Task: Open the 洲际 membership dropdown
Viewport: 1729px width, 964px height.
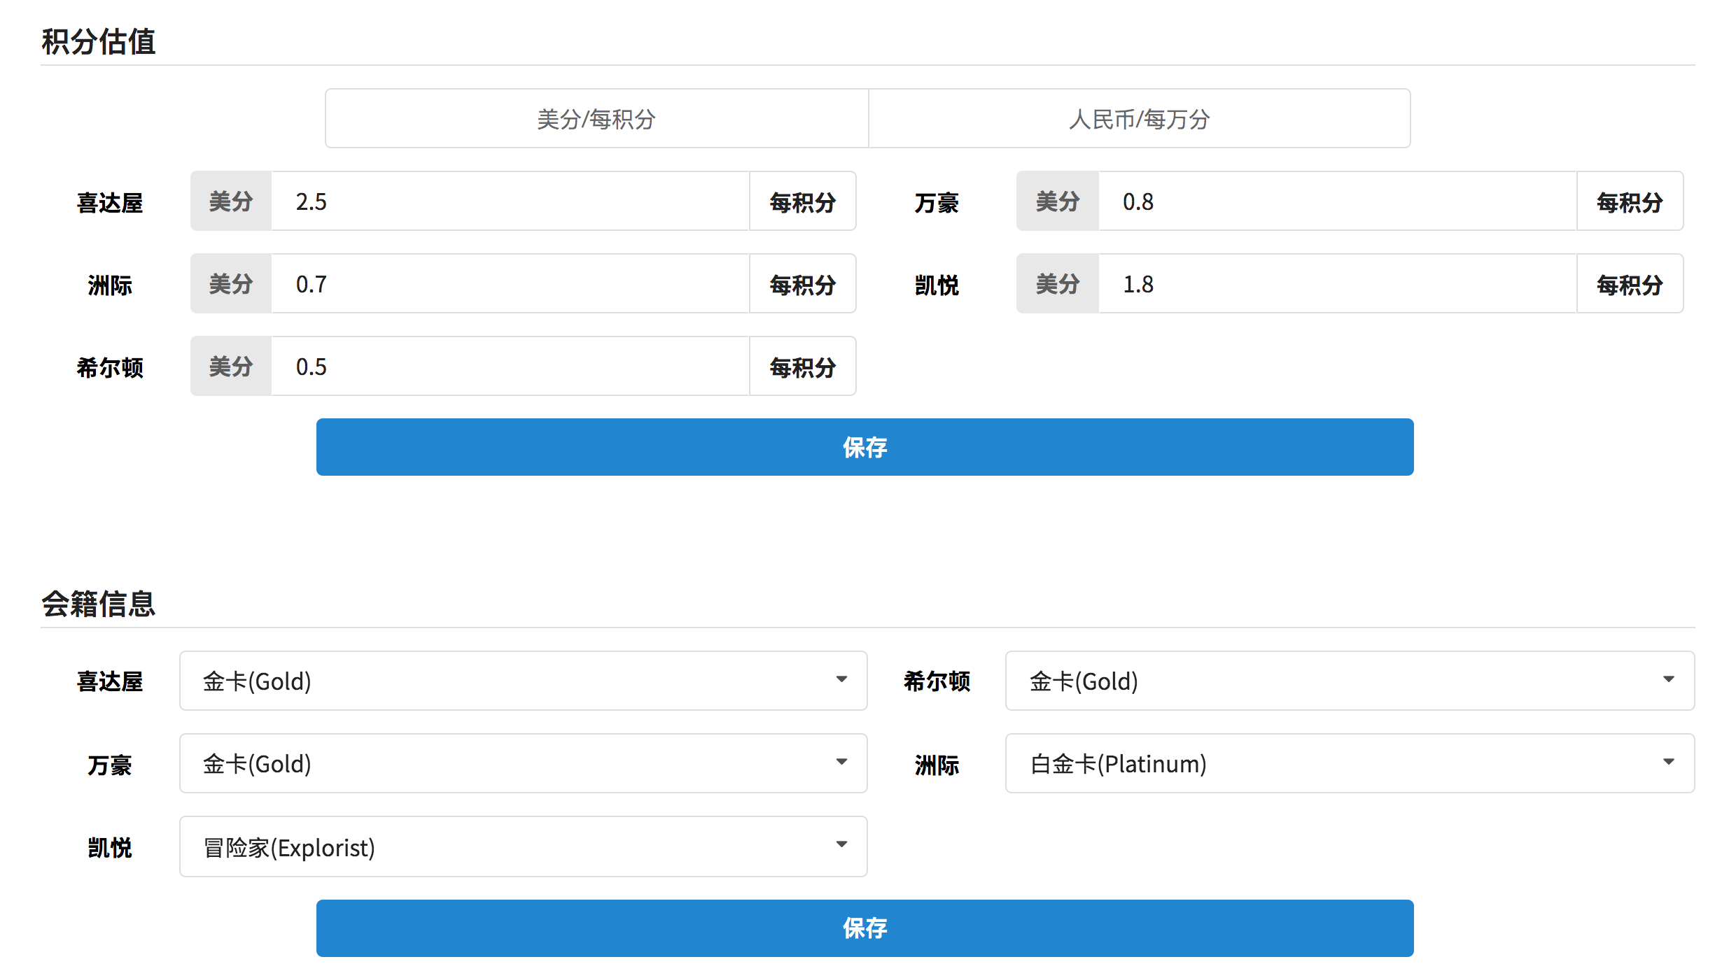Action: click(1350, 763)
